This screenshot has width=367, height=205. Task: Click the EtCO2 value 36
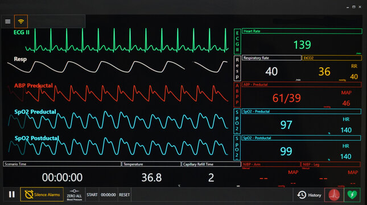pyautogui.click(x=324, y=71)
